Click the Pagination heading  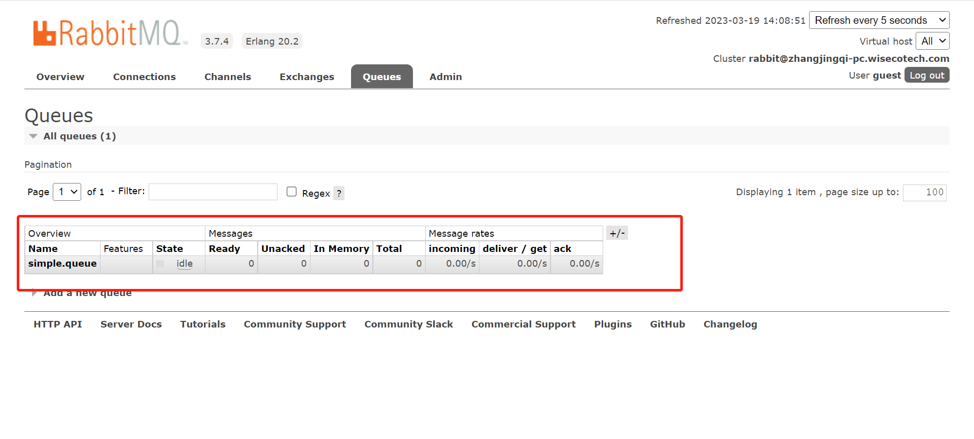pos(48,165)
